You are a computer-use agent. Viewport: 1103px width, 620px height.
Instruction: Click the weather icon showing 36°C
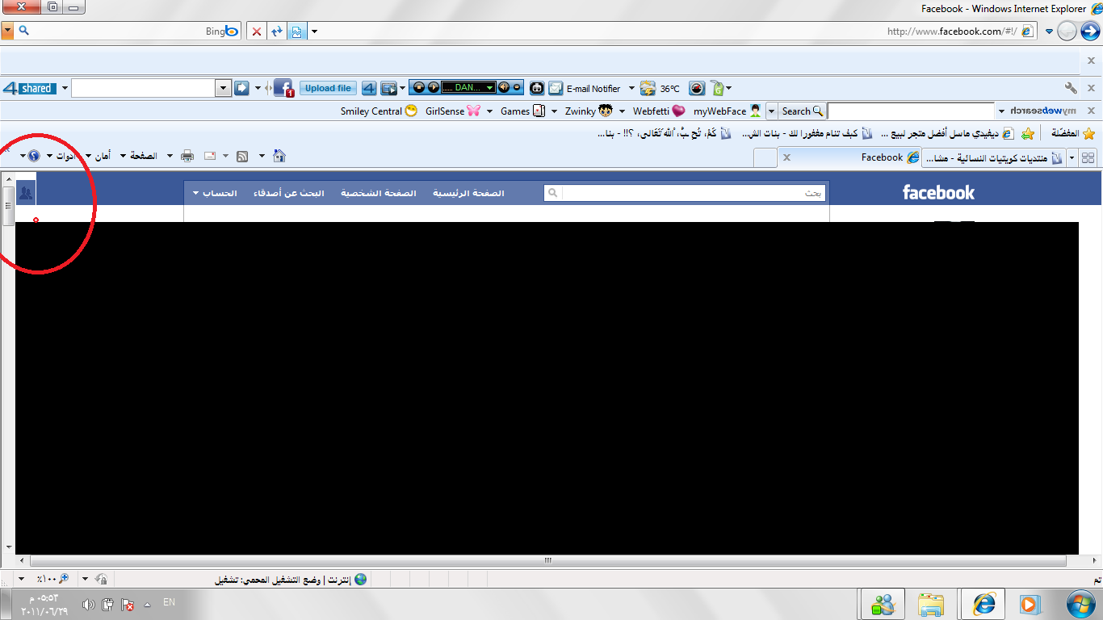point(648,88)
